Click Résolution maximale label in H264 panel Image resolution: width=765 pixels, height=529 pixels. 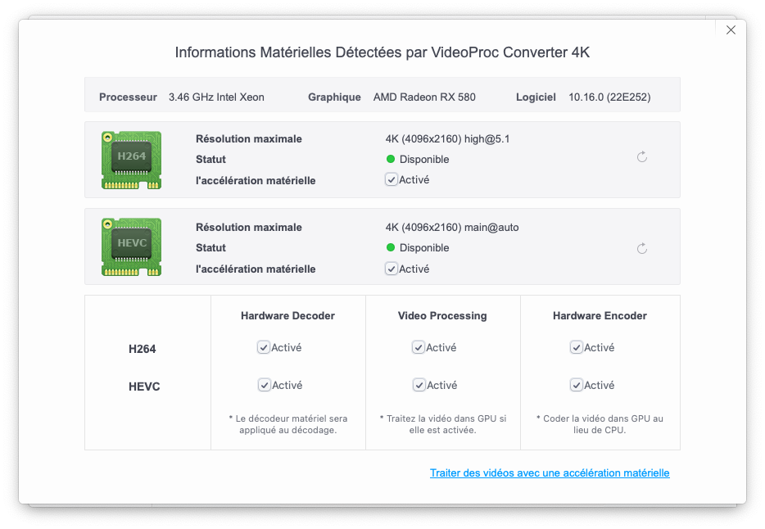pyautogui.click(x=249, y=139)
